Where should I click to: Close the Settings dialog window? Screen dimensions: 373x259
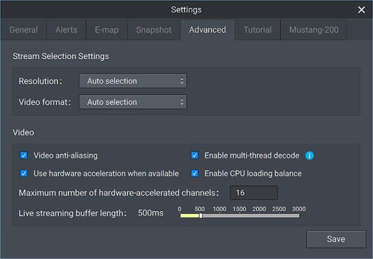pos(361,10)
